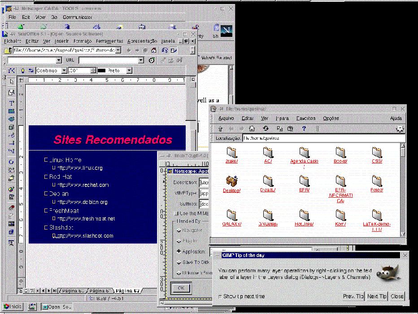
Task: Click the line width spinner arrows
Action: (x=93, y=71)
